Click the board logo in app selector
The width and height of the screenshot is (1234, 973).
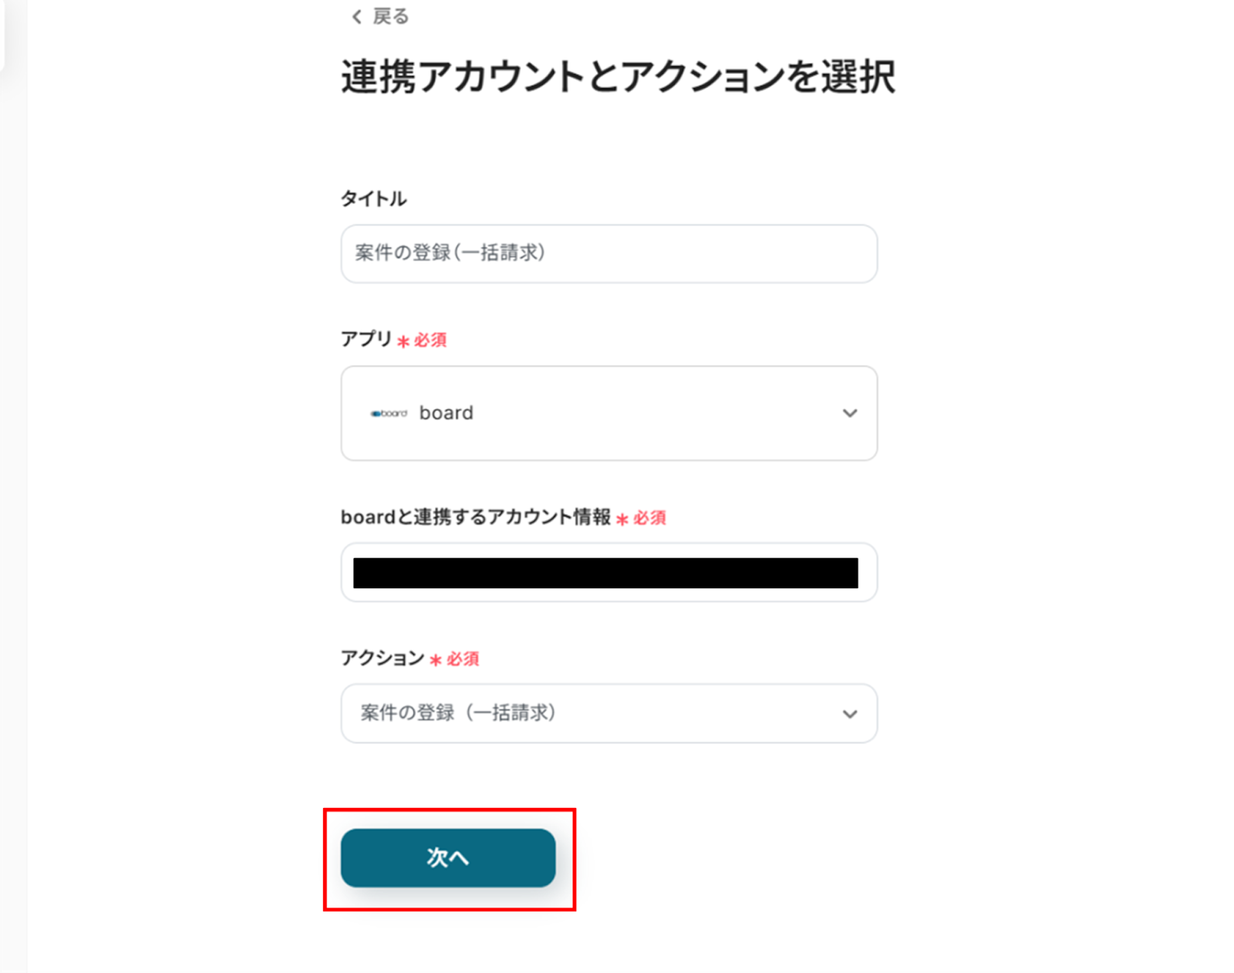click(389, 413)
